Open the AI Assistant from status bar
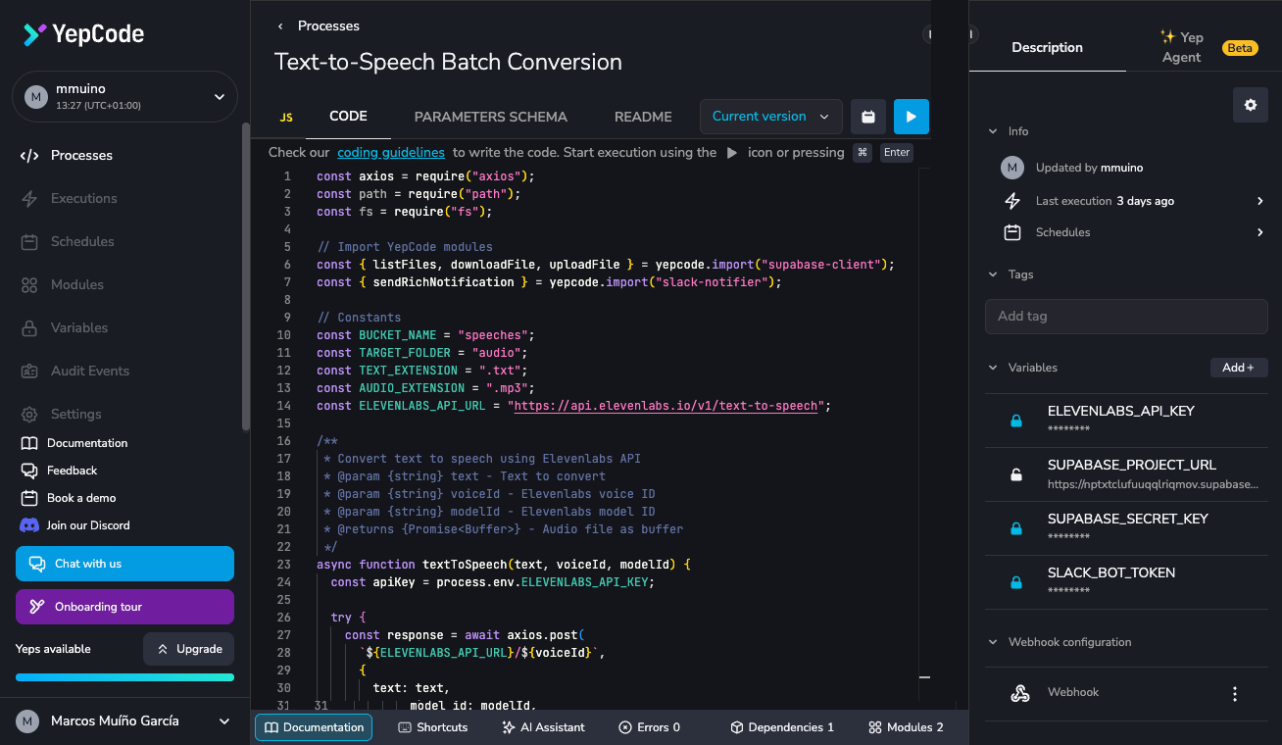Image resolution: width=1282 pixels, height=745 pixels. pyautogui.click(x=543, y=726)
